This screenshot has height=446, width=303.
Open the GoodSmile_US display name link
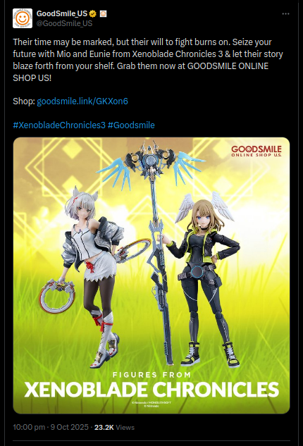point(62,13)
